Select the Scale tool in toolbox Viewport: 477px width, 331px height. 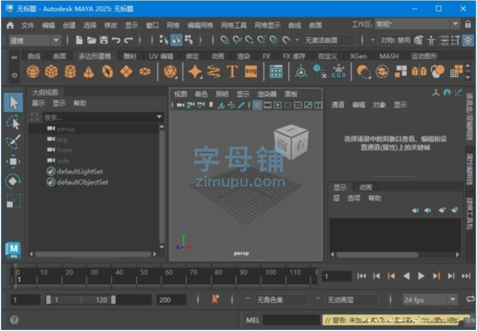[13, 201]
